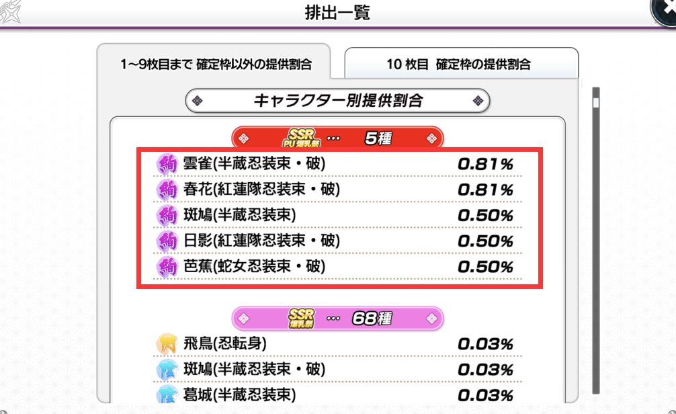
Task: Click the 0.81% rate for 春花
Action: (485, 190)
